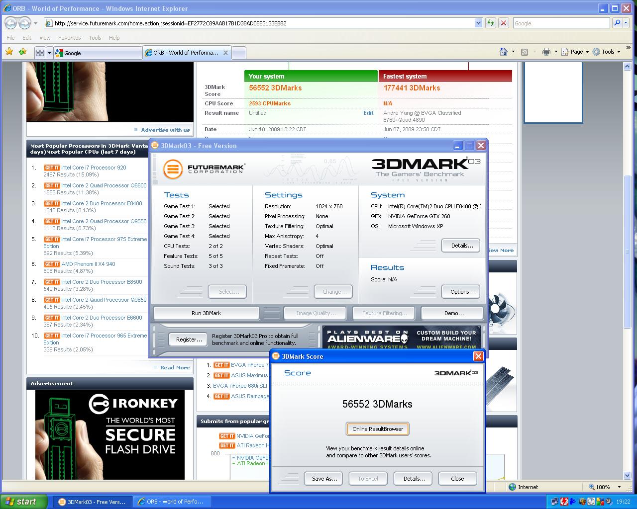Open a new blank tab
The height and width of the screenshot is (509, 637).
[x=239, y=53]
